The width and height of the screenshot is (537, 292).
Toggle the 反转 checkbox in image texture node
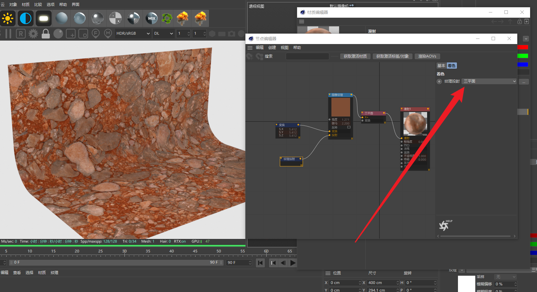349,127
